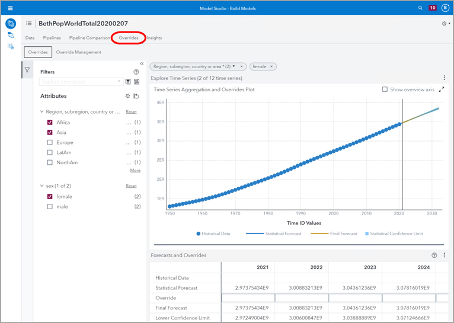This screenshot has height=323, width=454.
Task: Click the search magnifier icon
Action: pos(421,8)
